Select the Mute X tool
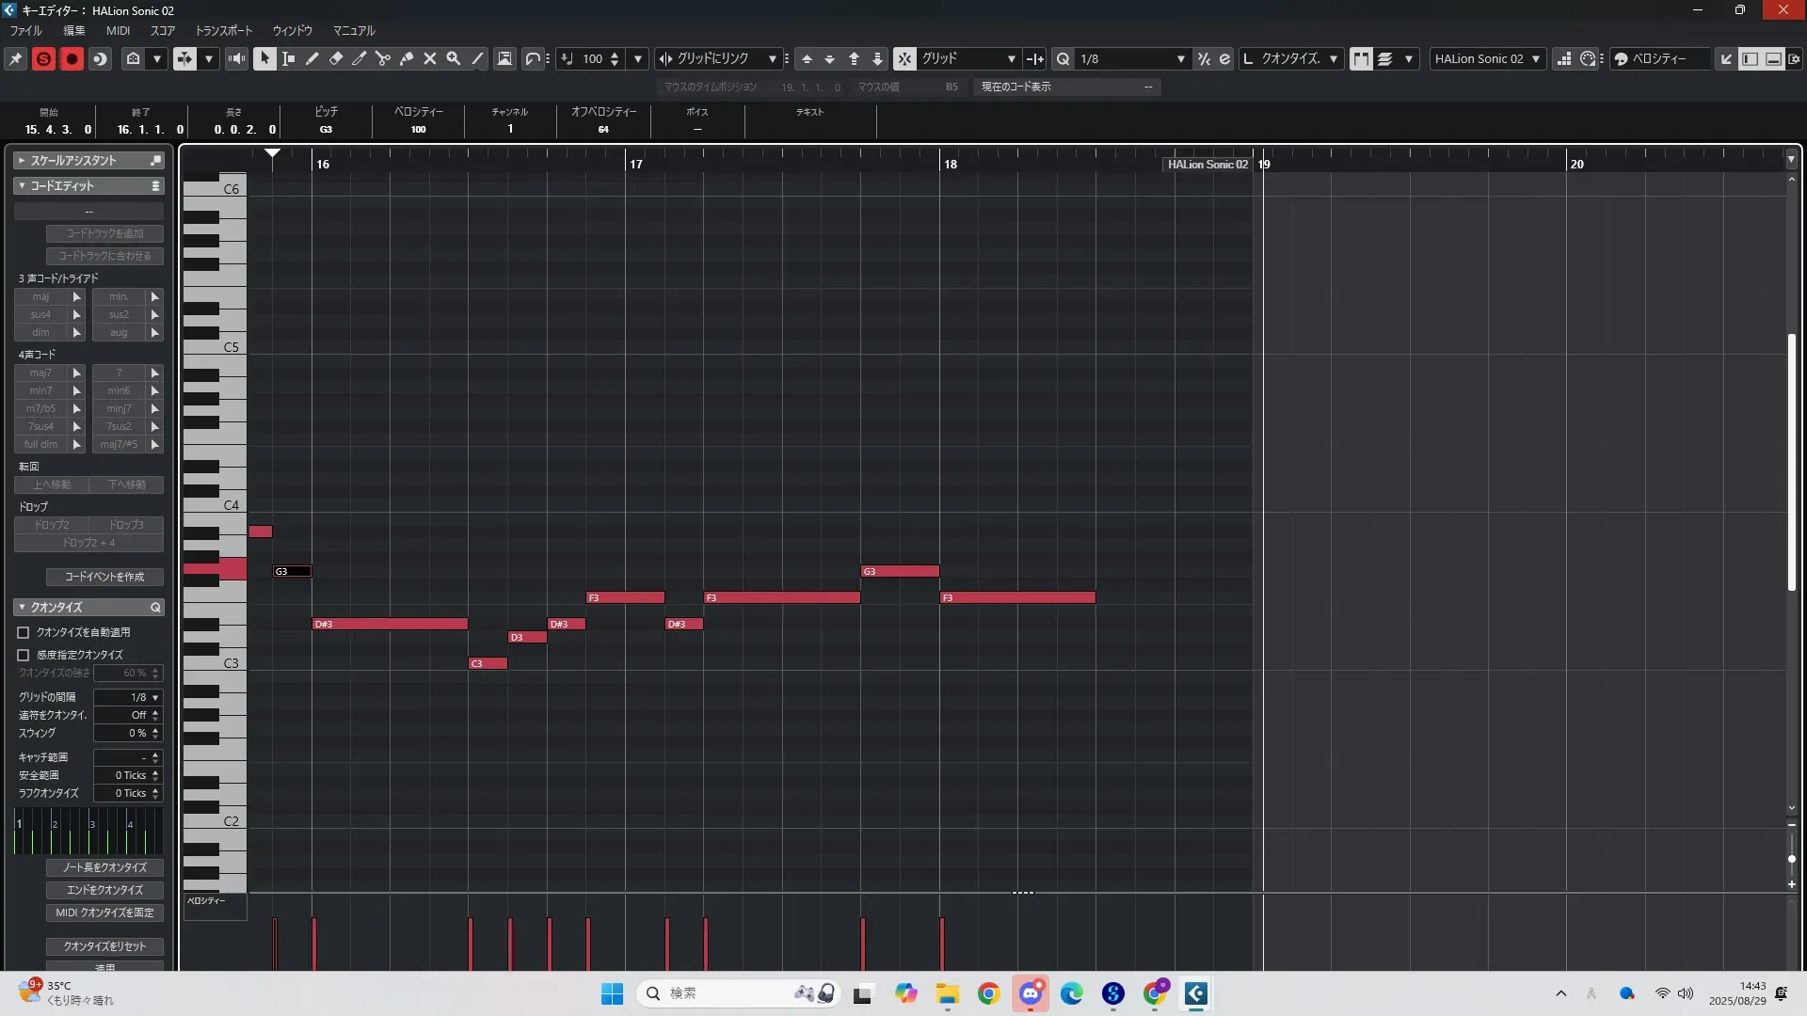The image size is (1807, 1016). point(430,58)
